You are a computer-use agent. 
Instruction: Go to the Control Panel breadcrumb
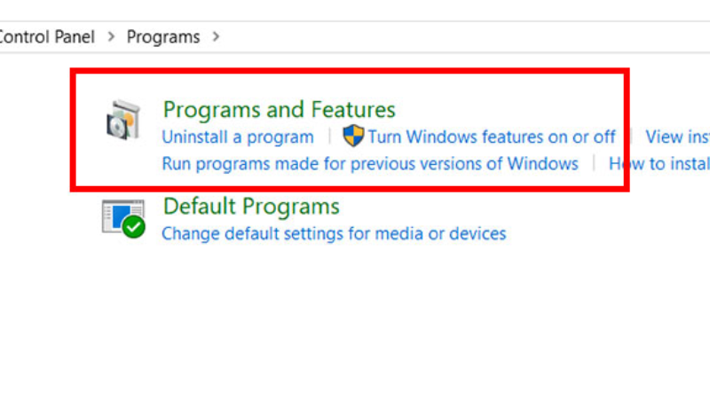click(x=47, y=36)
